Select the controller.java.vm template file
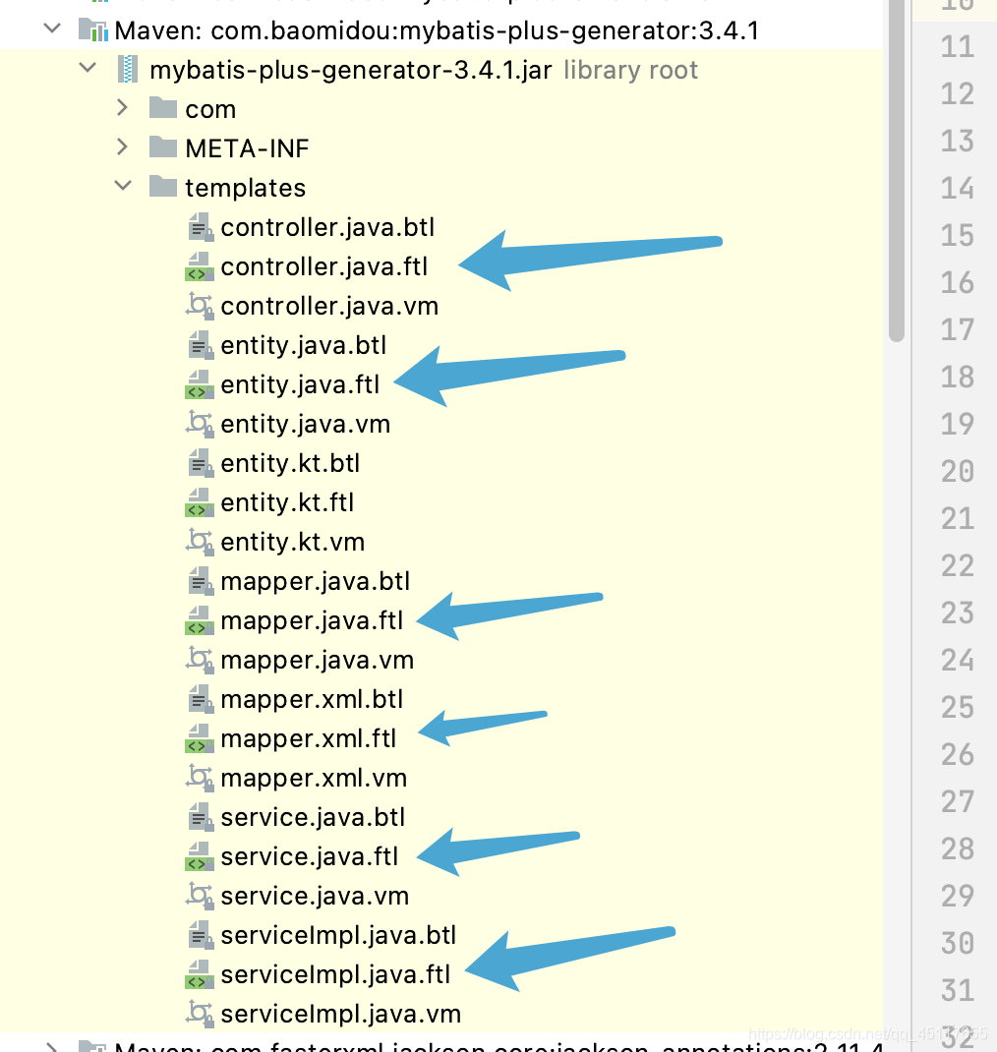Image resolution: width=997 pixels, height=1052 pixels. pyautogui.click(x=329, y=306)
